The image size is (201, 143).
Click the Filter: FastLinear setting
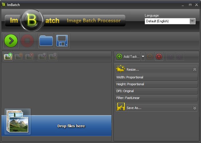pos(156,98)
